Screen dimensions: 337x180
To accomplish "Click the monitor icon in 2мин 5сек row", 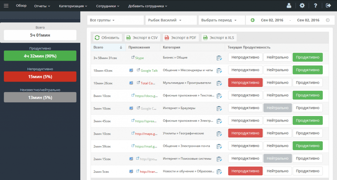I will coord(131,171).
